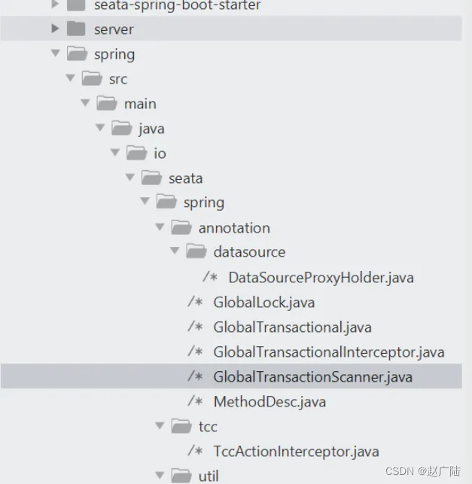Click the tcc folder icon
This screenshot has width=472, height=484.
coord(181,426)
